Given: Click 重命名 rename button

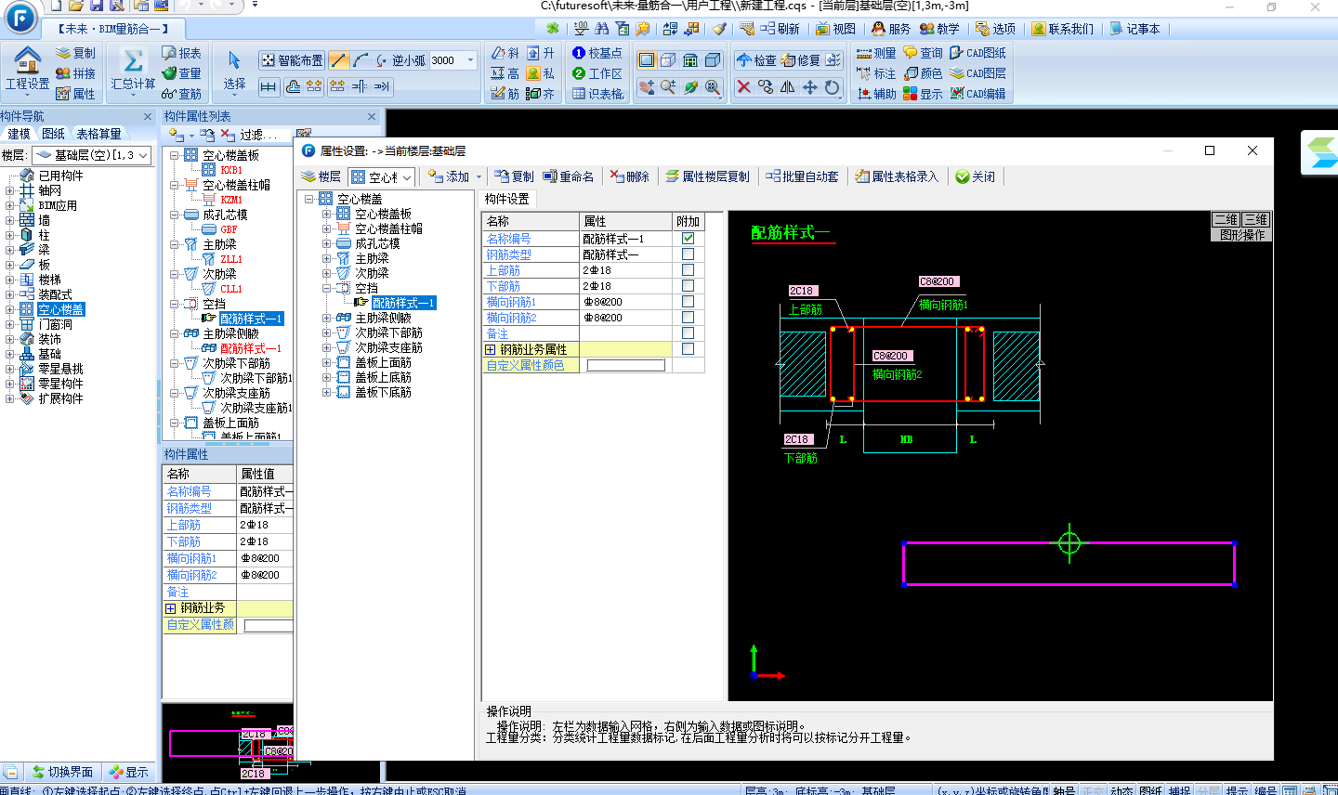Looking at the screenshot, I should pos(568,176).
